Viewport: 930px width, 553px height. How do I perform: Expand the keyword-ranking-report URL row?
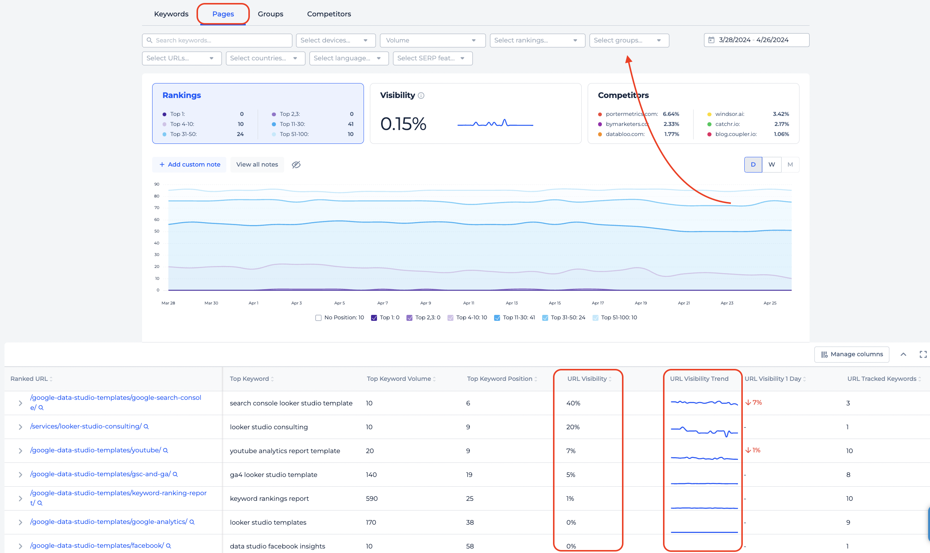pos(21,498)
